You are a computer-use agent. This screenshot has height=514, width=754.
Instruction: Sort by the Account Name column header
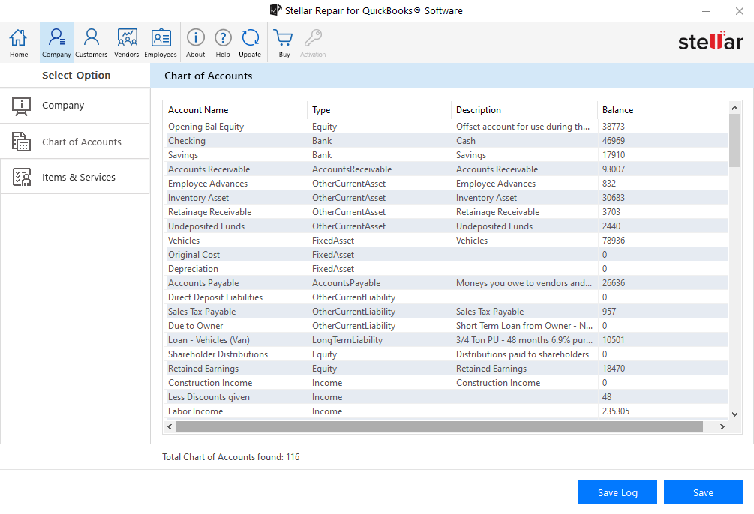click(x=235, y=110)
